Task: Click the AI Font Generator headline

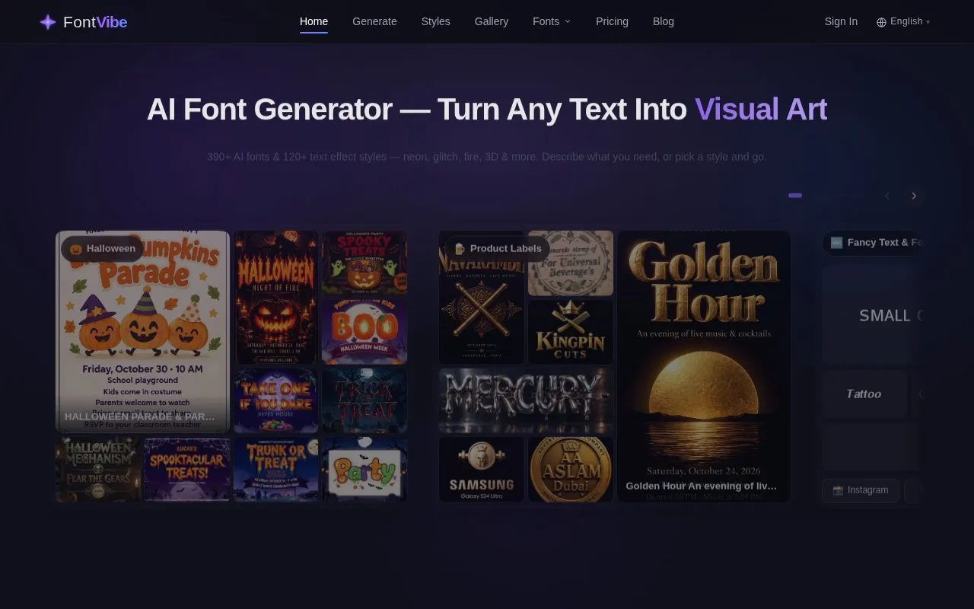Action: click(x=487, y=110)
